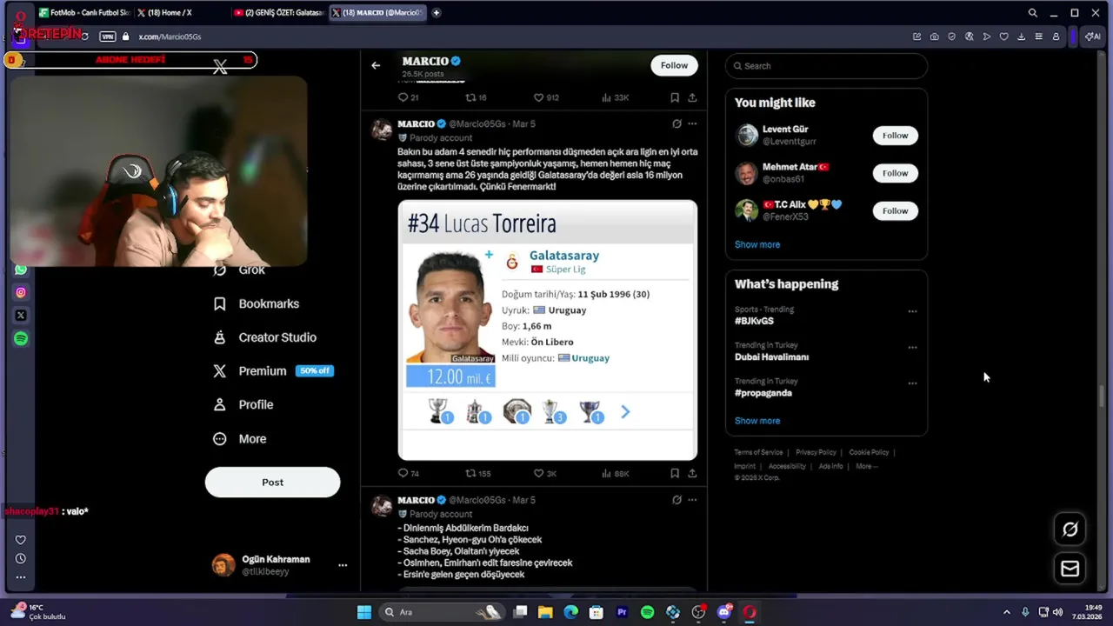Open Discord from the taskbar
This screenshot has width=1113, height=626.
click(723, 612)
